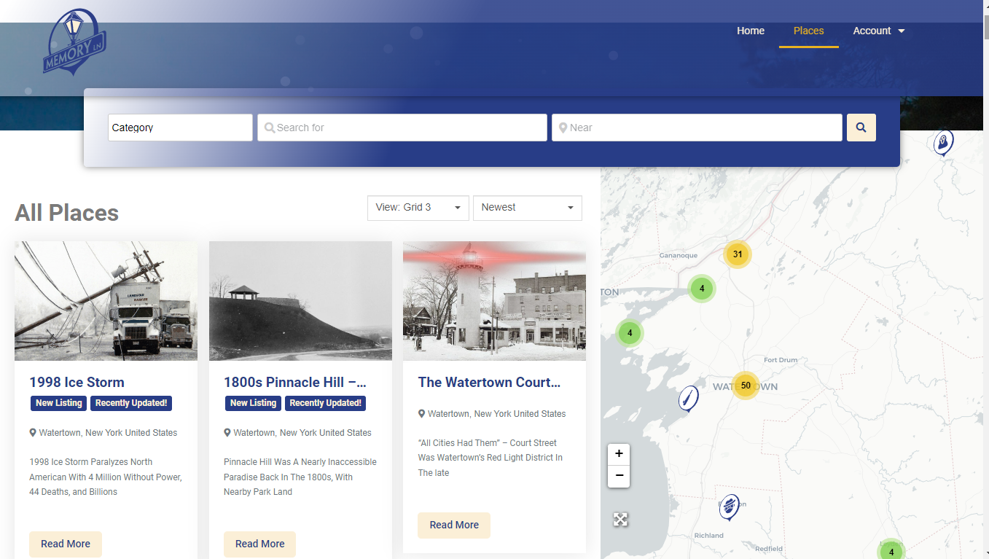Click the baseball bat map pin
This screenshot has height=559, width=989.
(x=687, y=399)
